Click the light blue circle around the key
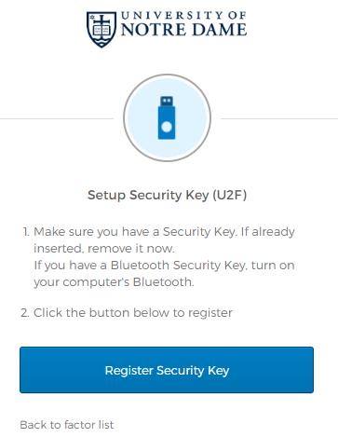This screenshot has height=437, width=338. (x=167, y=117)
